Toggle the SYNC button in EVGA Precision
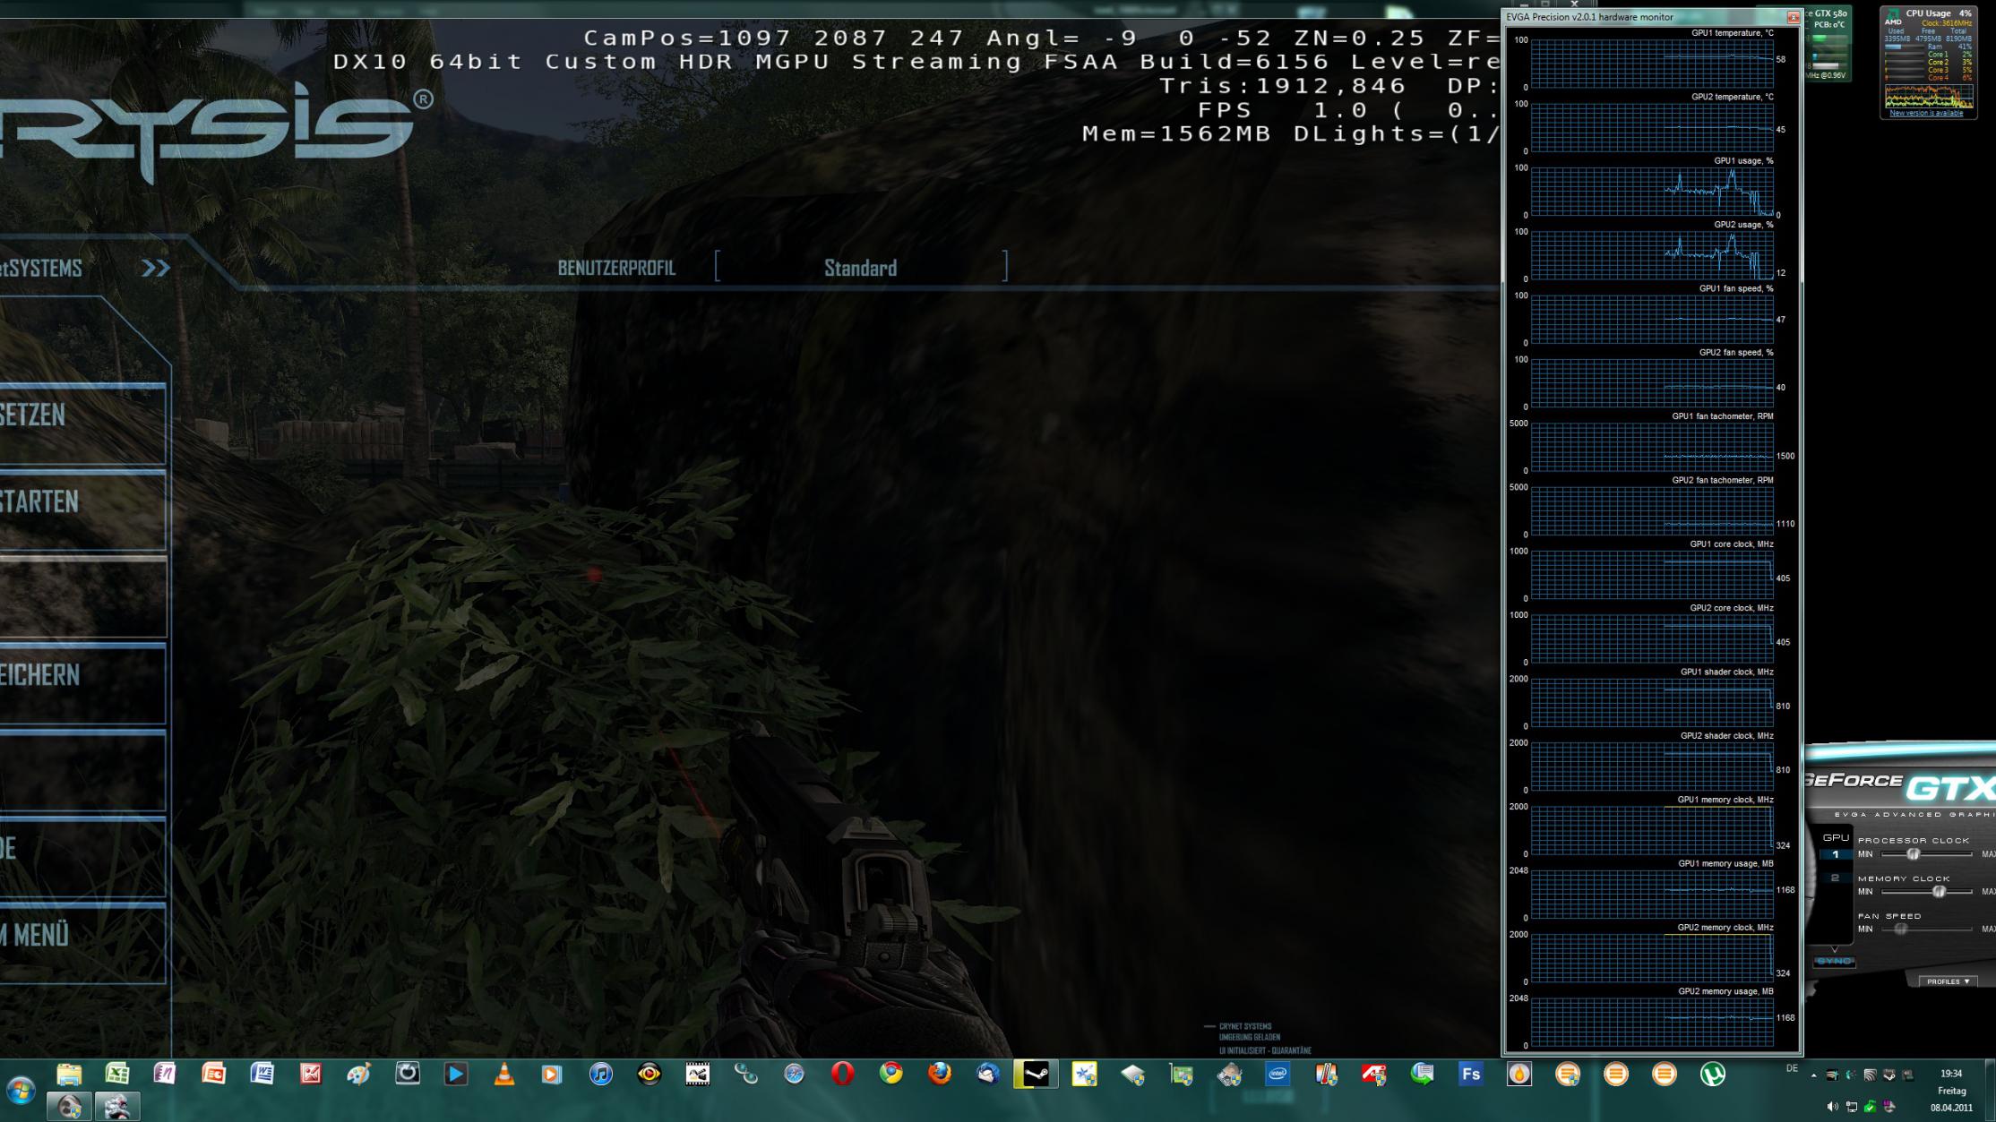 (1834, 961)
